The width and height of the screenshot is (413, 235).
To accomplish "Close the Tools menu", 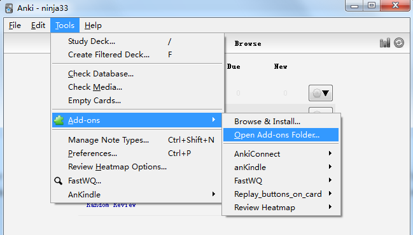I will tap(65, 25).
